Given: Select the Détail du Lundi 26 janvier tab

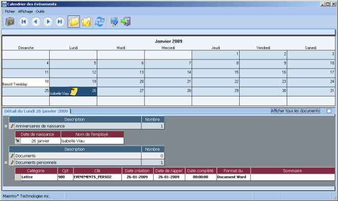Looking at the screenshot, I should coord(36,111).
